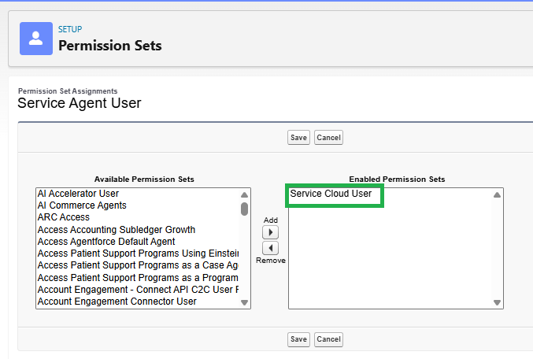Select Account Engagement Connector User
Viewport: 533px width, 359px height.
coord(138,302)
